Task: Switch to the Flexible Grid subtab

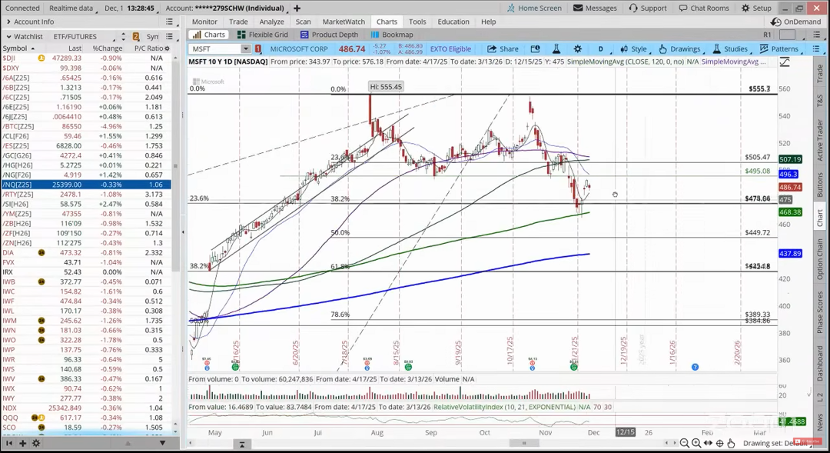Action: (x=263, y=35)
